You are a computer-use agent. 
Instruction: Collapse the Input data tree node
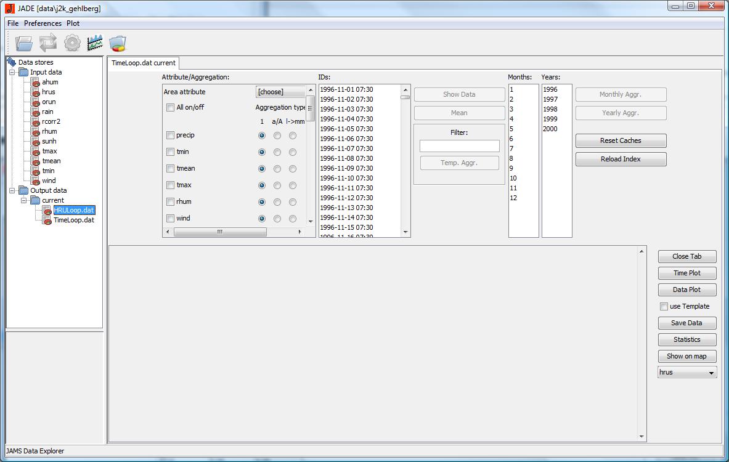pos(12,72)
